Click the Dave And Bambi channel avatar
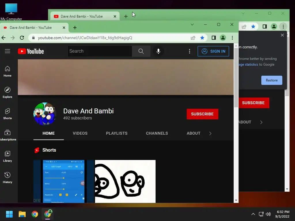The image size is (295, 221). click(45, 114)
